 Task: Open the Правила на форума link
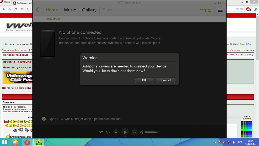(x=17, y=62)
